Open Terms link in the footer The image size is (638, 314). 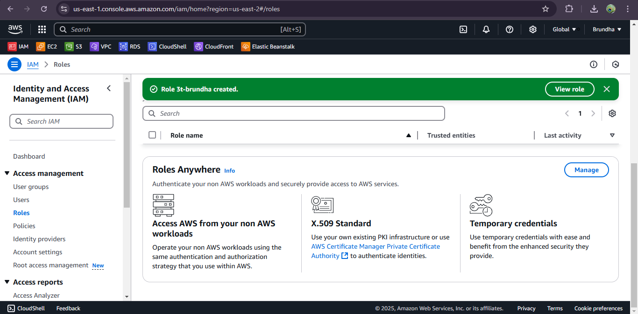(555, 308)
